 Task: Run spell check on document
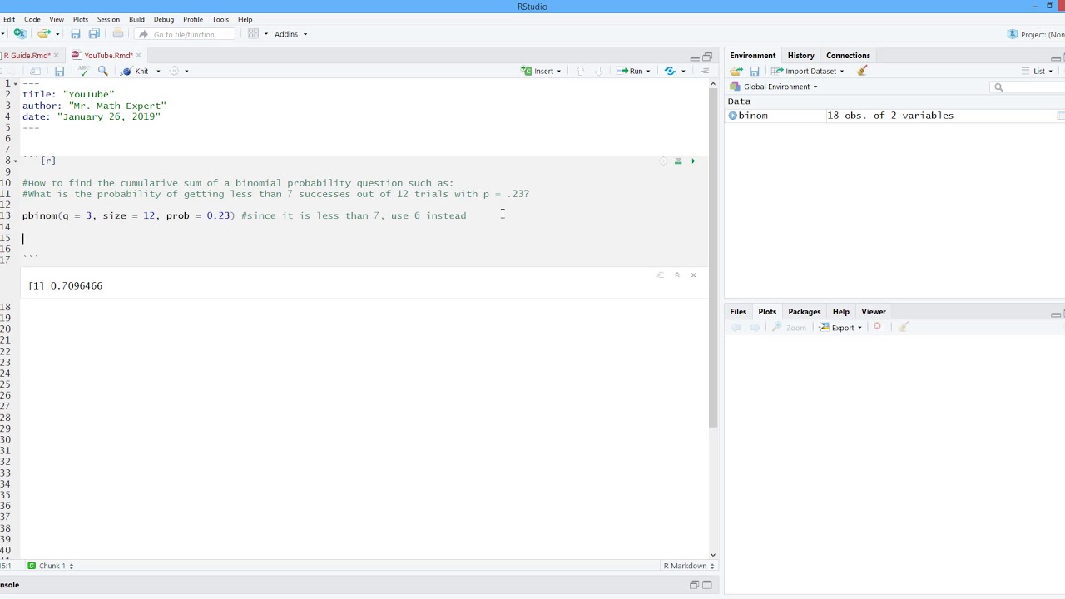point(84,71)
